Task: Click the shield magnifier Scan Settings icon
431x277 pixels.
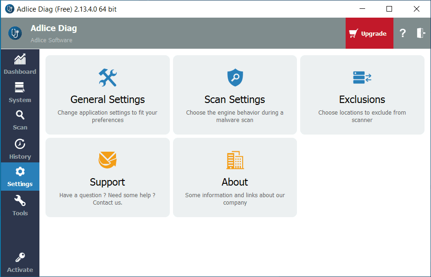Action: (x=235, y=77)
